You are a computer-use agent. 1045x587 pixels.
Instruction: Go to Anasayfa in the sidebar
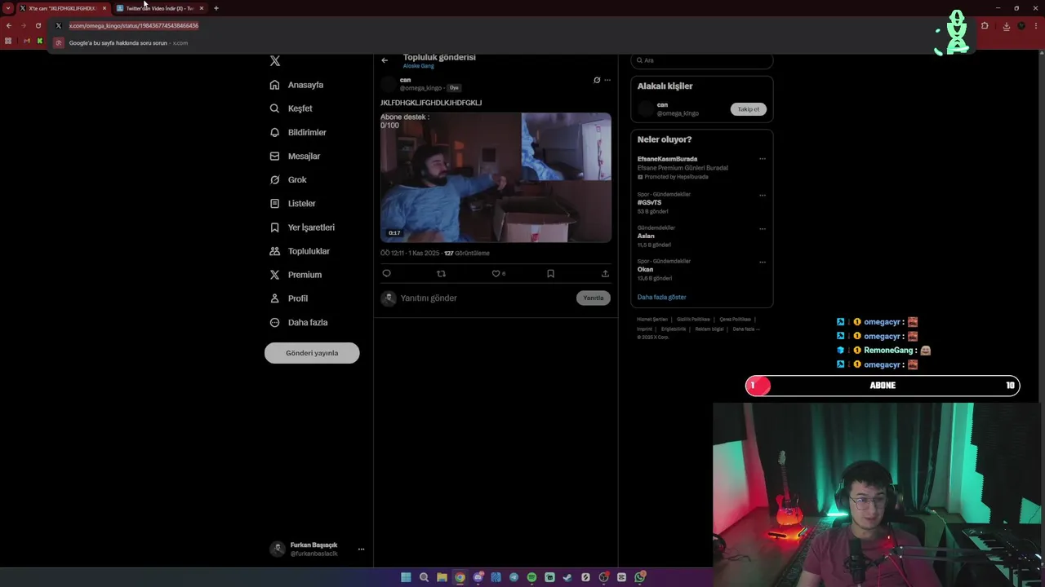click(x=296, y=85)
